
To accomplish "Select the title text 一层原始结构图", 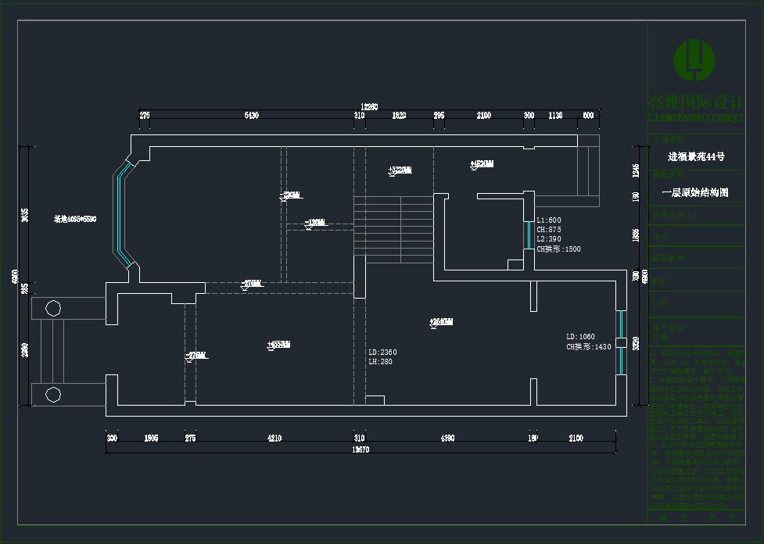I will (x=694, y=192).
